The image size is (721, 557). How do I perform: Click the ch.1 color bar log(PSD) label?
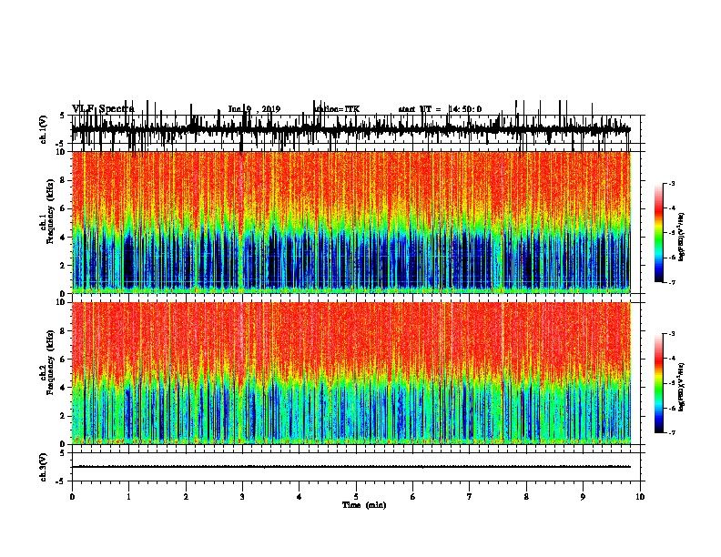(x=681, y=237)
